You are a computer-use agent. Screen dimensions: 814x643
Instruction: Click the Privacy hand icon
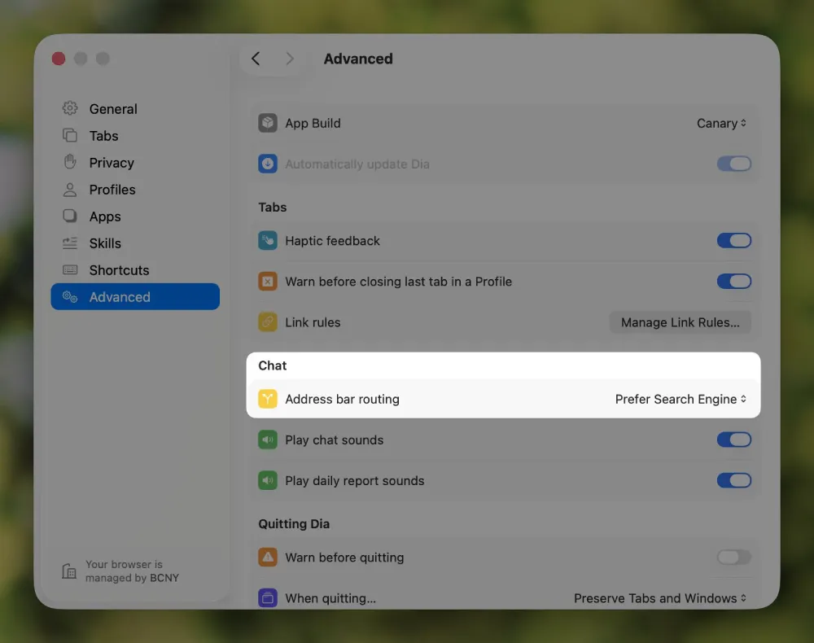click(69, 162)
